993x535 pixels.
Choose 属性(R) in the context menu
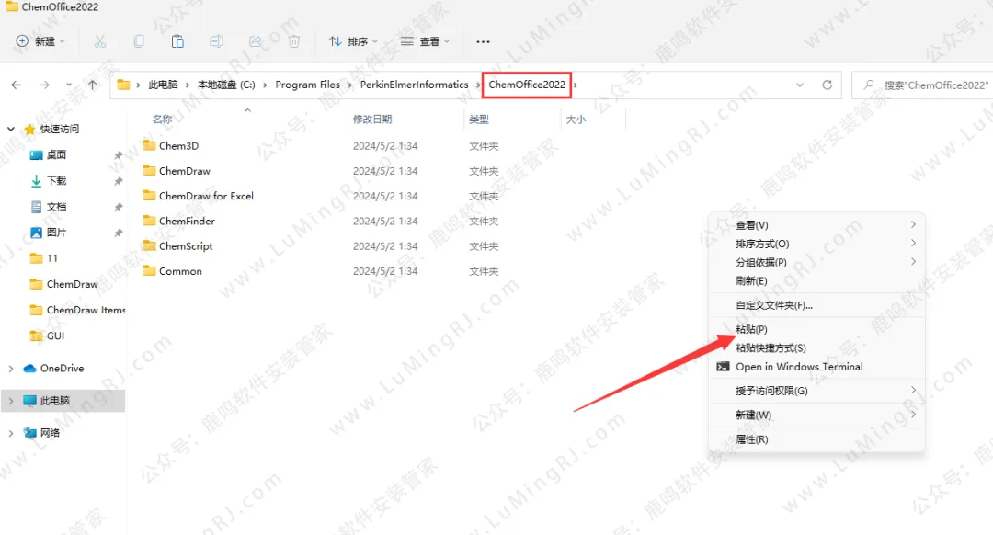pos(751,439)
